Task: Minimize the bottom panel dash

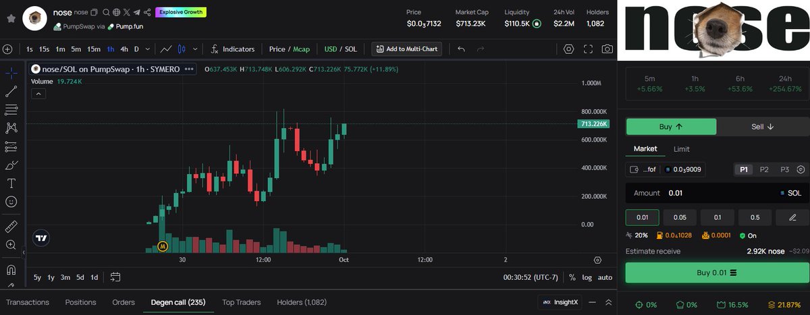Action: (x=591, y=302)
